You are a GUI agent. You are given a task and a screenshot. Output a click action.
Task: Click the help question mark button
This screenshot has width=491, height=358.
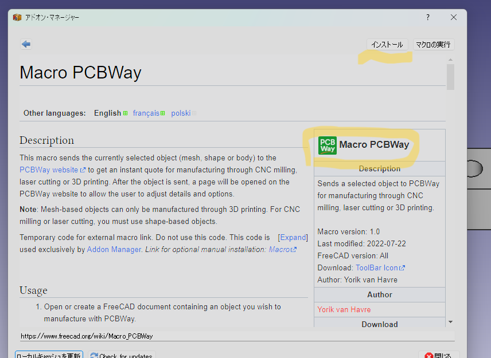(x=428, y=17)
